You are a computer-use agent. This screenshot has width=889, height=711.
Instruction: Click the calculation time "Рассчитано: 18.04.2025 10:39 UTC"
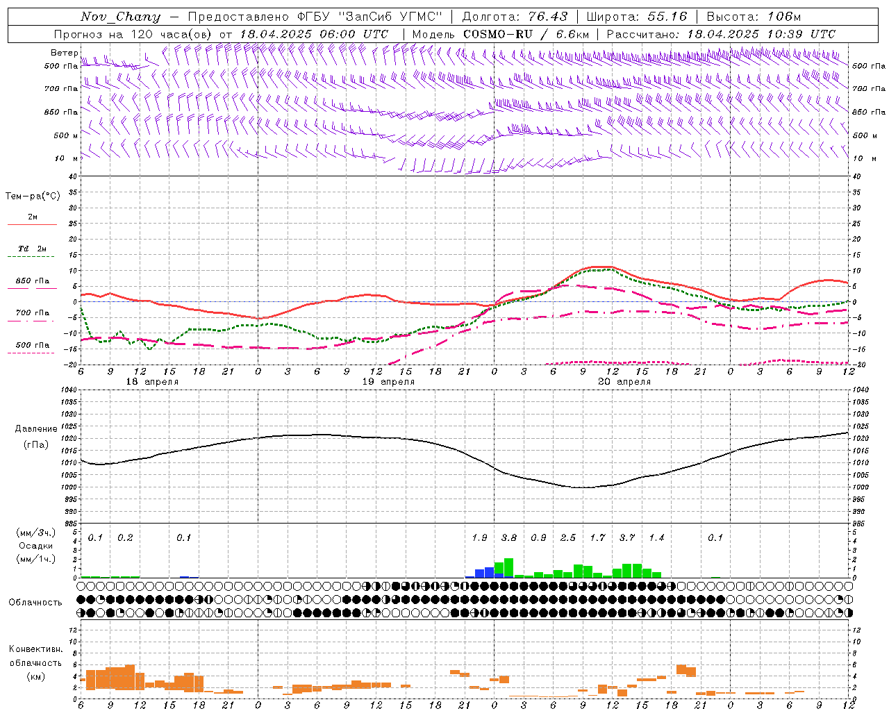coord(721,34)
